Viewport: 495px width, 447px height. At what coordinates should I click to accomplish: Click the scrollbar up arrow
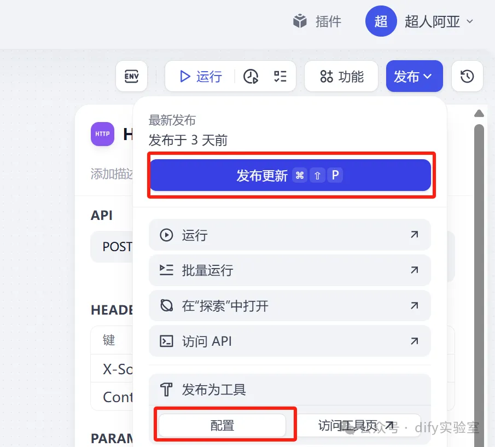[x=479, y=113]
